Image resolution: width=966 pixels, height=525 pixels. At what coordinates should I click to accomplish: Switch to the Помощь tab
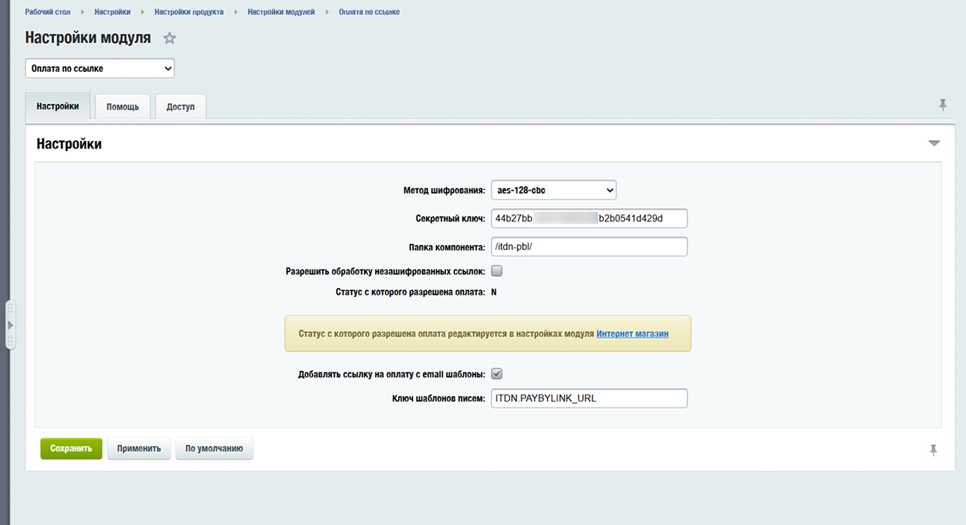[122, 106]
